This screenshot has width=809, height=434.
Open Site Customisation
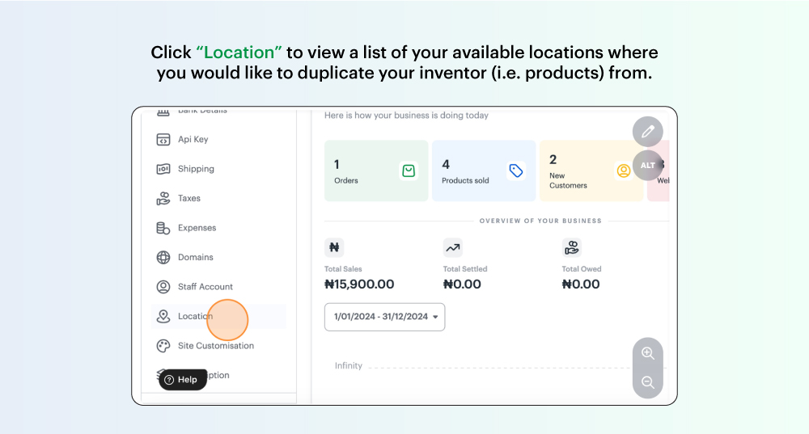click(x=216, y=345)
